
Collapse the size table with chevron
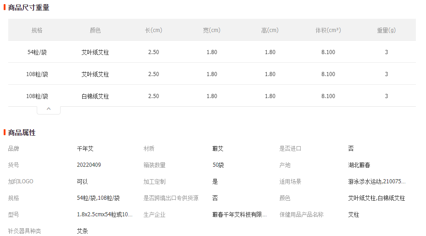click(49, 110)
